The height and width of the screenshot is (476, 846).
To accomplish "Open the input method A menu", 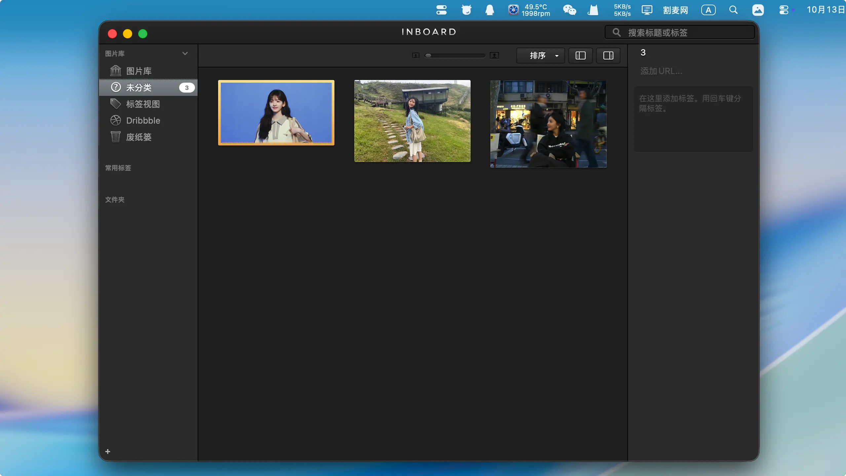I will 708,10.
